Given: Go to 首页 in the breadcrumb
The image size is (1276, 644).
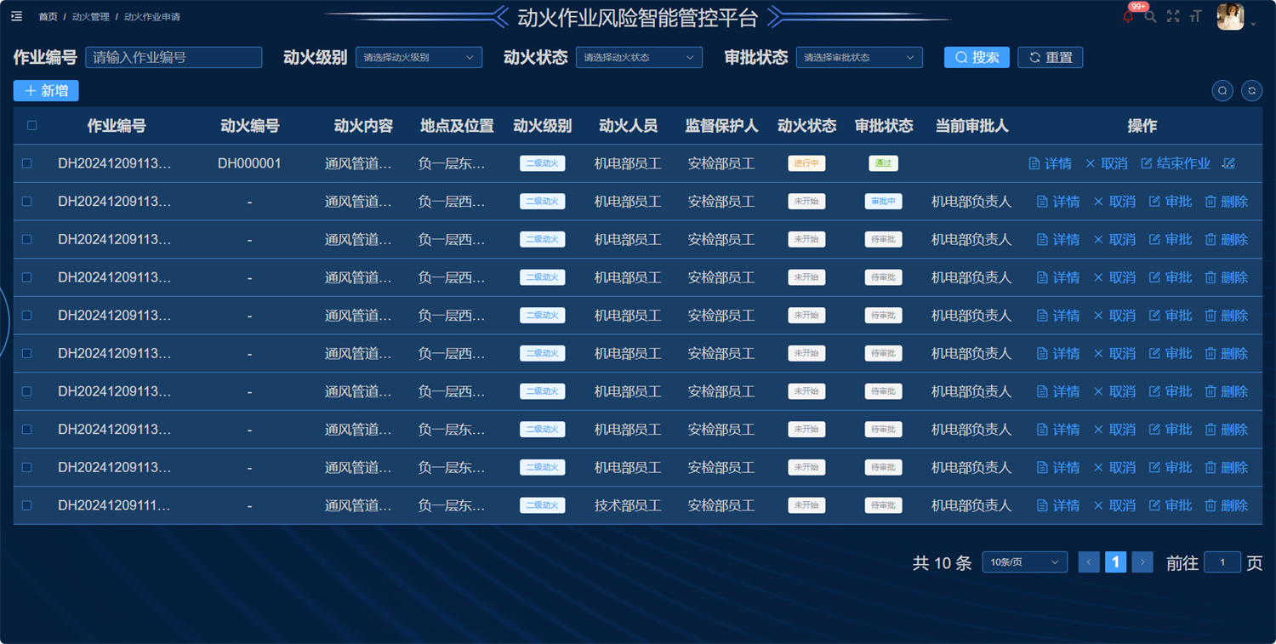Looking at the screenshot, I should [x=48, y=17].
